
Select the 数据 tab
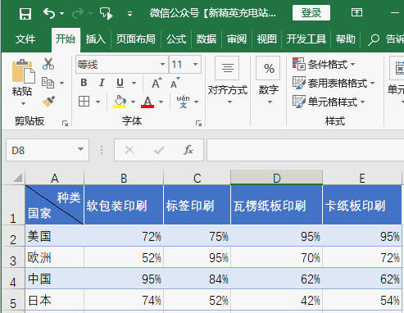[207, 39]
